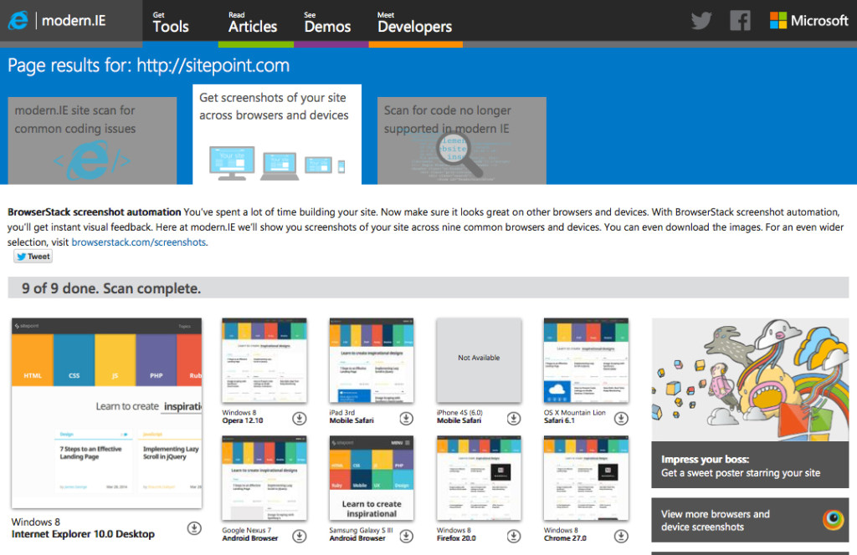The image size is (857, 555).
Task: Download the OS X Mountain Lion Safari screenshot
Action: pos(619,418)
